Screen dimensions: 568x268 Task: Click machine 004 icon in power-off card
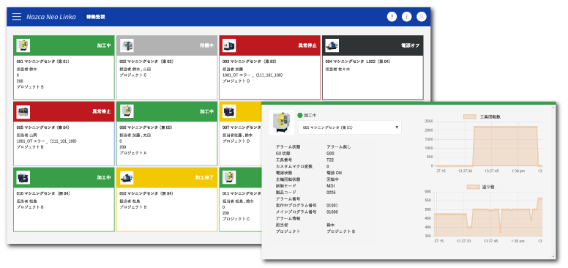point(332,45)
